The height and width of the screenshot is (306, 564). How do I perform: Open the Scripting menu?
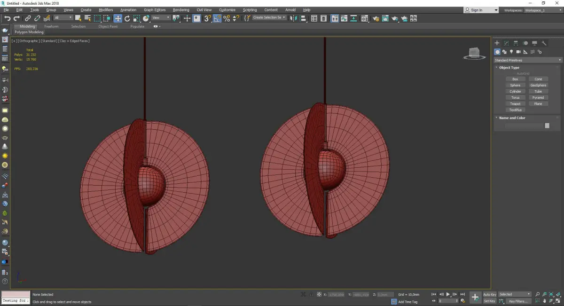click(x=250, y=10)
